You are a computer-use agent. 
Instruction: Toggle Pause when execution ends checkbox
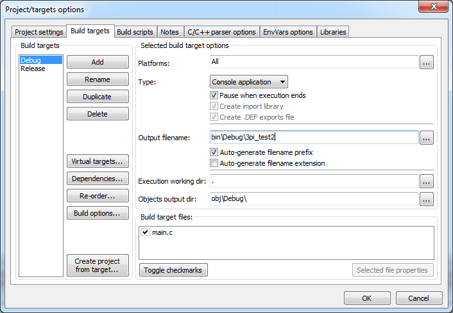coord(214,95)
